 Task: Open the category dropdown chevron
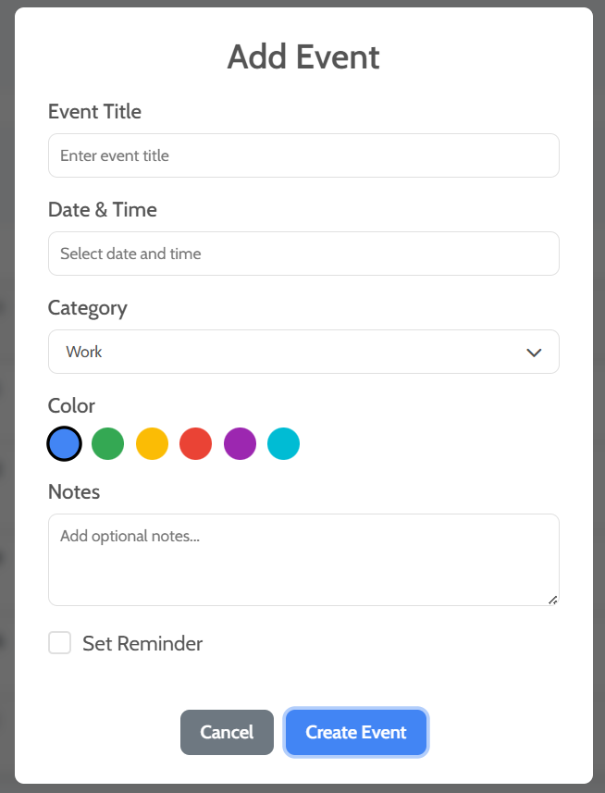(534, 352)
